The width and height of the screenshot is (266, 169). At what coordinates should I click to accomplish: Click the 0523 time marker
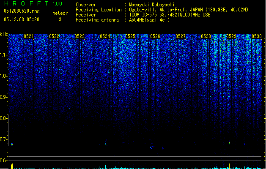[x=80, y=36]
